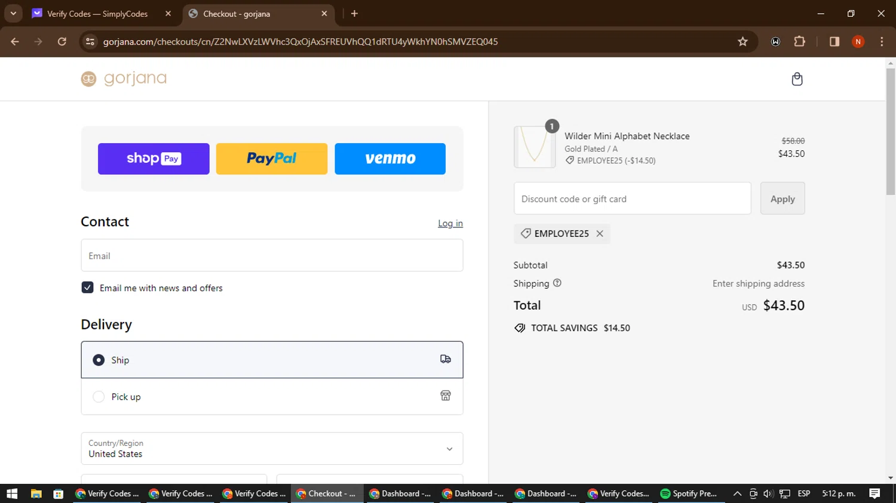Uncheck Email me with news and offers

pyautogui.click(x=87, y=288)
